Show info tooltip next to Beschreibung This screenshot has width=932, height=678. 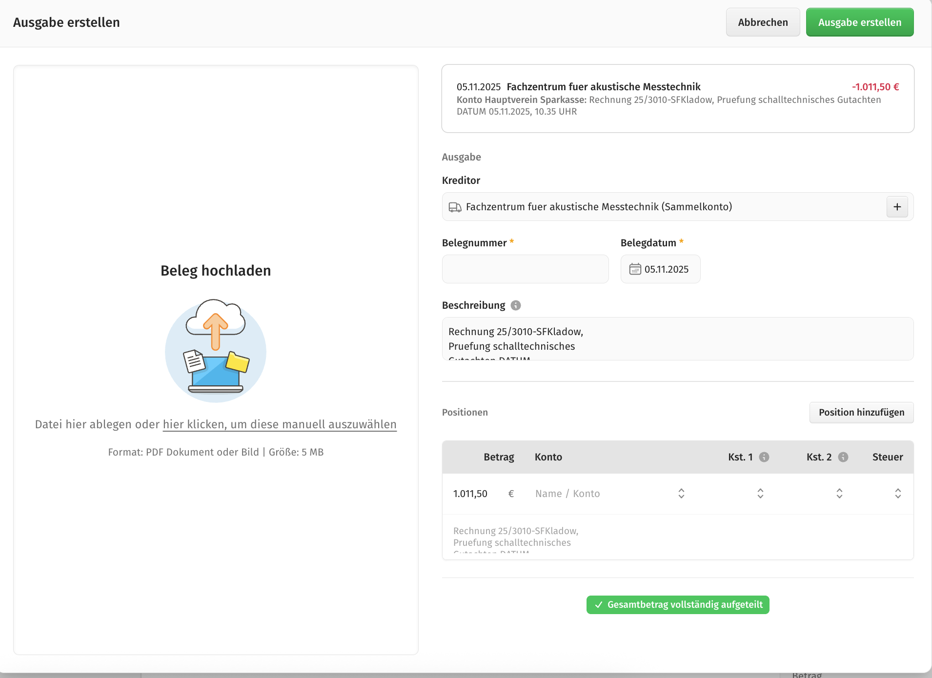pyautogui.click(x=516, y=305)
